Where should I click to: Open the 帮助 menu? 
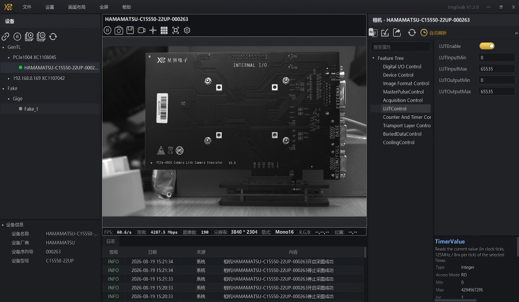click(126, 7)
